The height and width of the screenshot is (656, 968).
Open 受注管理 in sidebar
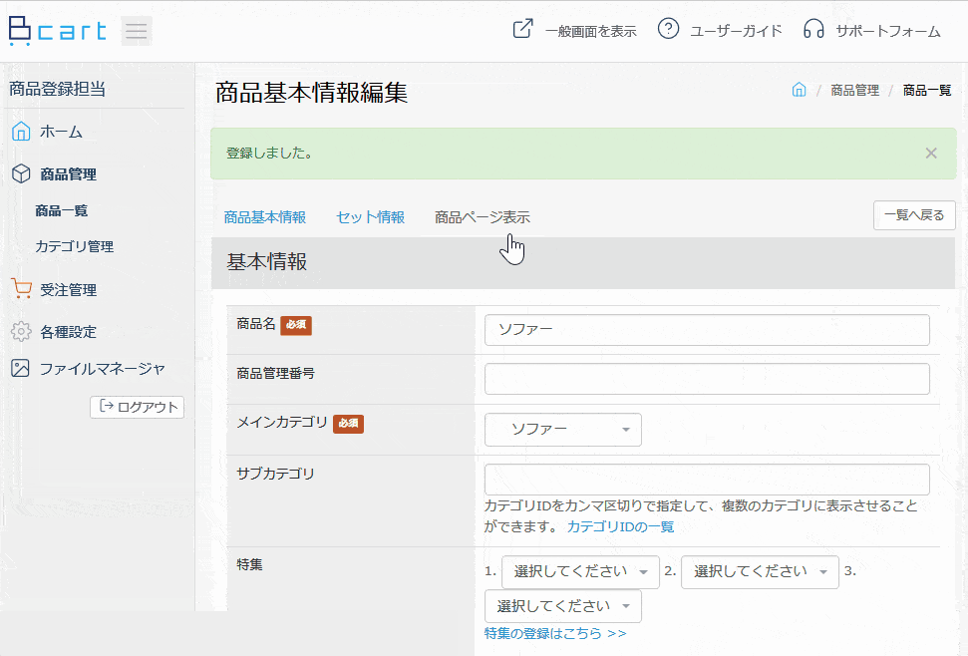(x=68, y=290)
